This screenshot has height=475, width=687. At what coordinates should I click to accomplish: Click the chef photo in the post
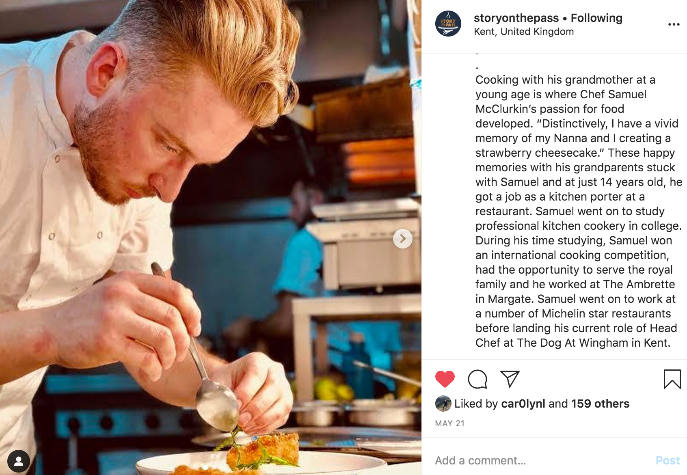(211, 237)
